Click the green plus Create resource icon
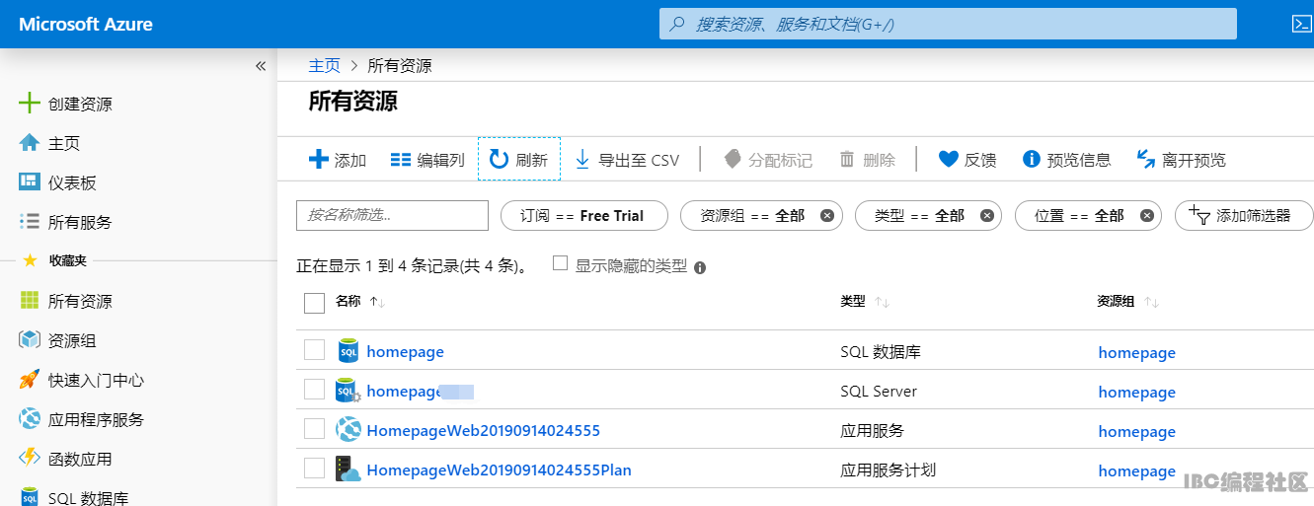The height and width of the screenshot is (506, 1314). (x=30, y=104)
